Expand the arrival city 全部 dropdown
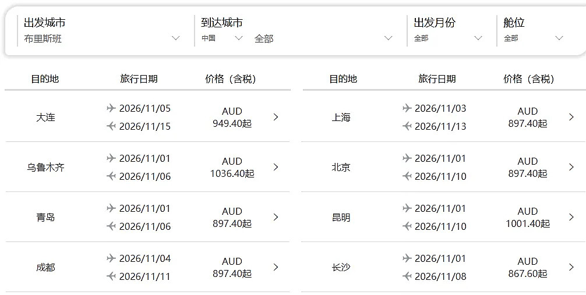Viewport: 586px width, 295px height. point(323,38)
